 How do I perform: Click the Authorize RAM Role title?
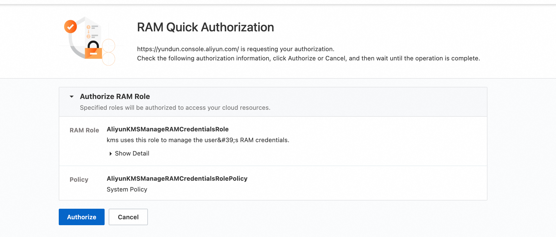[115, 96]
